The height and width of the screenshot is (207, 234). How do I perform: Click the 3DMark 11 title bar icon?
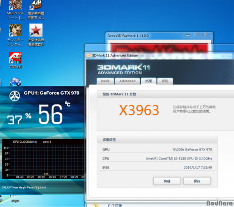pyautogui.click(x=89, y=55)
